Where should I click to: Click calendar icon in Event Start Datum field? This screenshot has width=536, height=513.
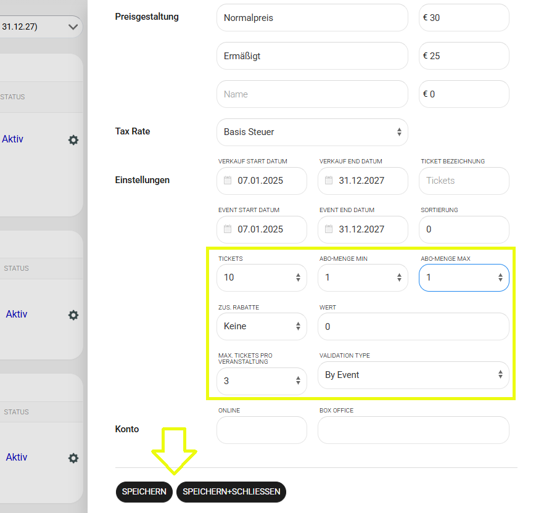click(x=228, y=229)
